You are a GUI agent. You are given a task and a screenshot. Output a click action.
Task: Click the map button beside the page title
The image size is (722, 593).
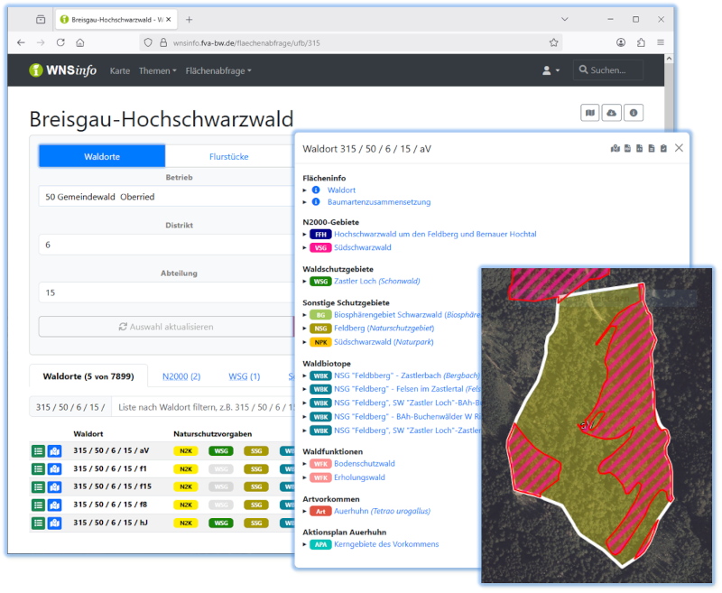[x=590, y=113]
